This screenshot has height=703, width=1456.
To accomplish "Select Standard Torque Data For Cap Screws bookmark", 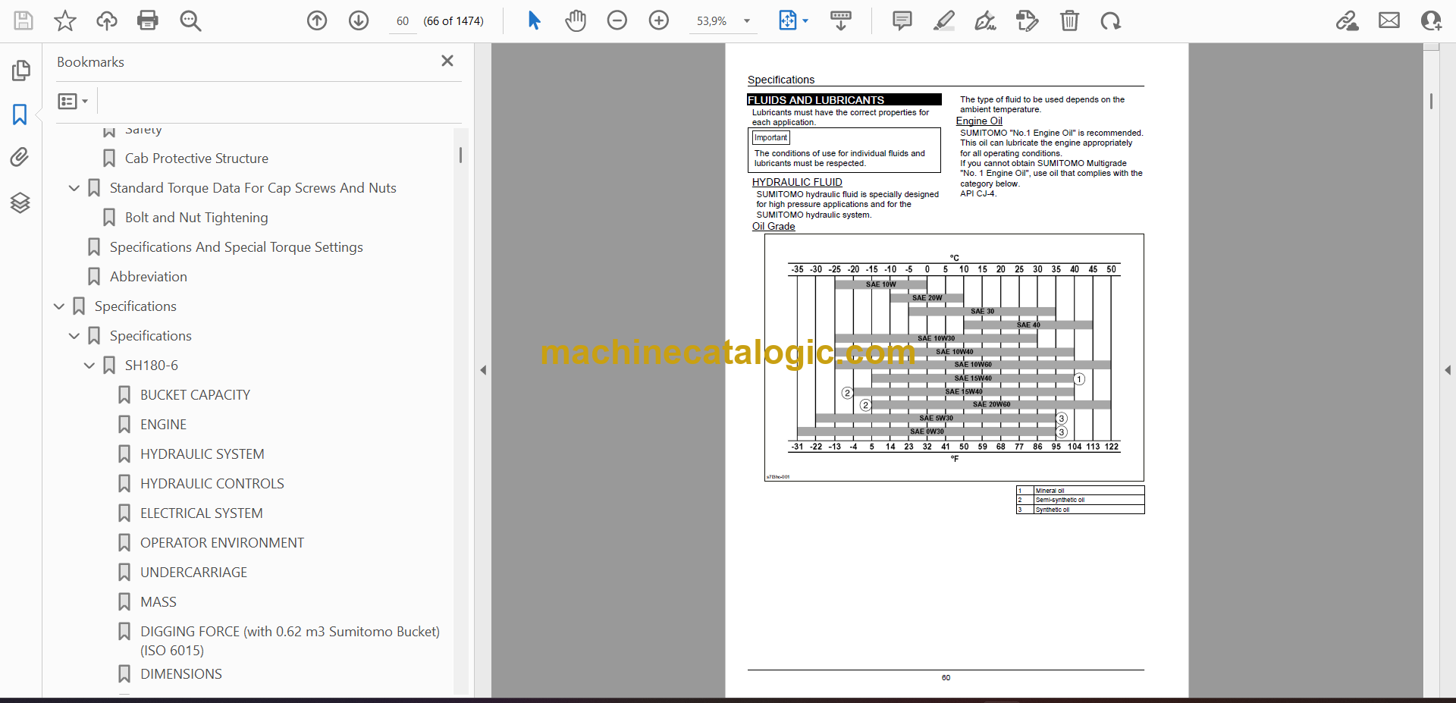I will pyautogui.click(x=253, y=188).
